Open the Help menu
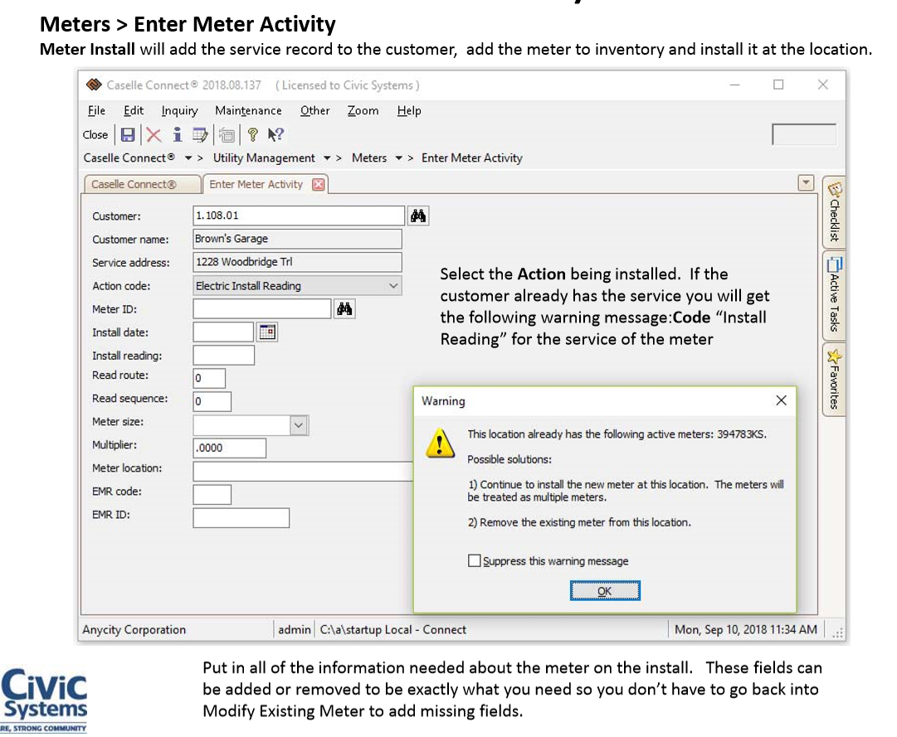Screen dimensions: 897x737 (x=409, y=110)
